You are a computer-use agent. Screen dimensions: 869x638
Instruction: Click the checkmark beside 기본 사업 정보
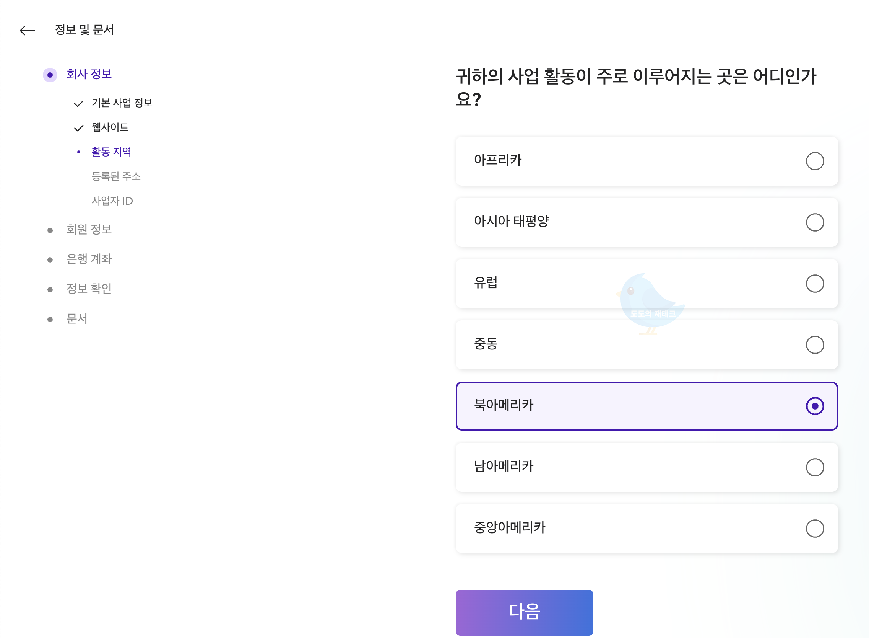coord(79,103)
